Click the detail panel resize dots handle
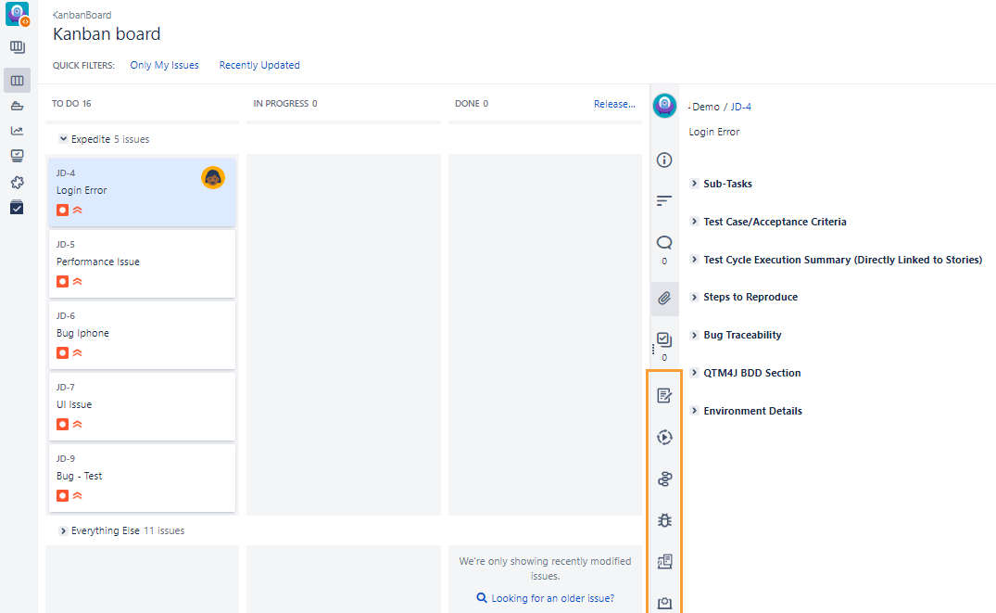The width and height of the screenshot is (996, 613). tap(653, 349)
